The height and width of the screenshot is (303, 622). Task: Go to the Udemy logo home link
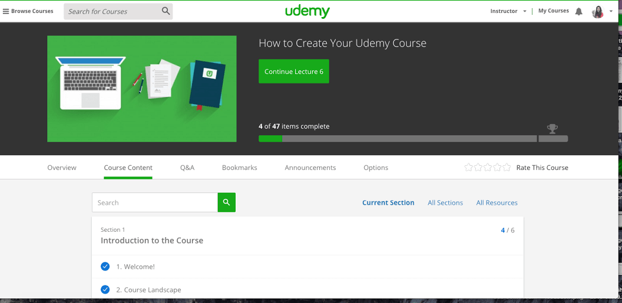coord(307,12)
